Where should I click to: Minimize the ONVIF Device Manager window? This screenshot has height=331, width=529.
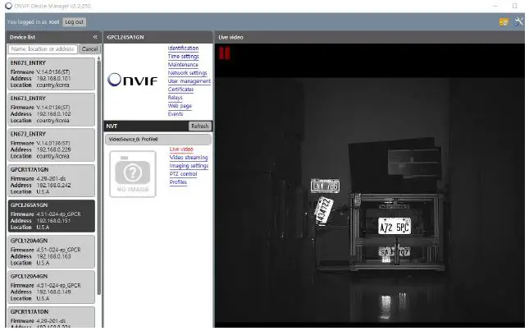pyautogui.click(x=495, y=6)
